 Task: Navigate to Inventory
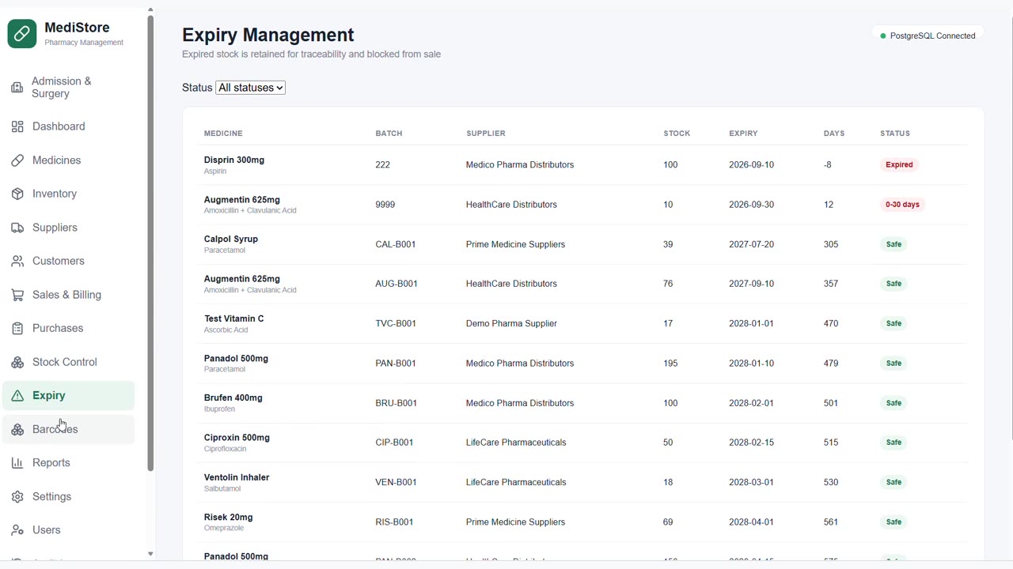68,194
